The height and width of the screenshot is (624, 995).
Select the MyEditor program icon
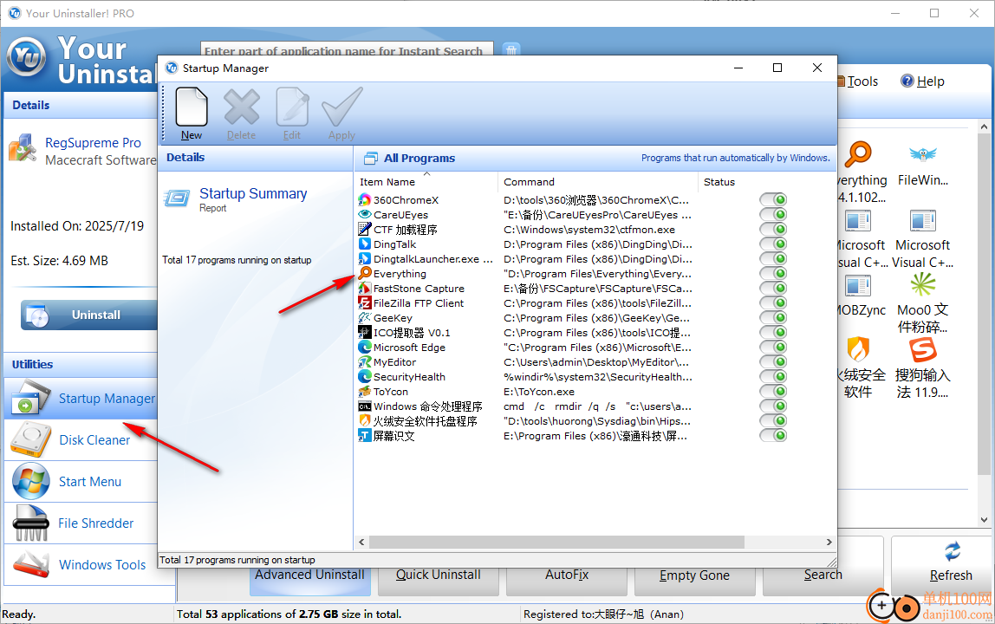point(364,361)
